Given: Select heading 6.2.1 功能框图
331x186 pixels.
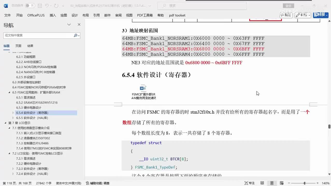Looking at the screenshot, I should click(26, 57).
